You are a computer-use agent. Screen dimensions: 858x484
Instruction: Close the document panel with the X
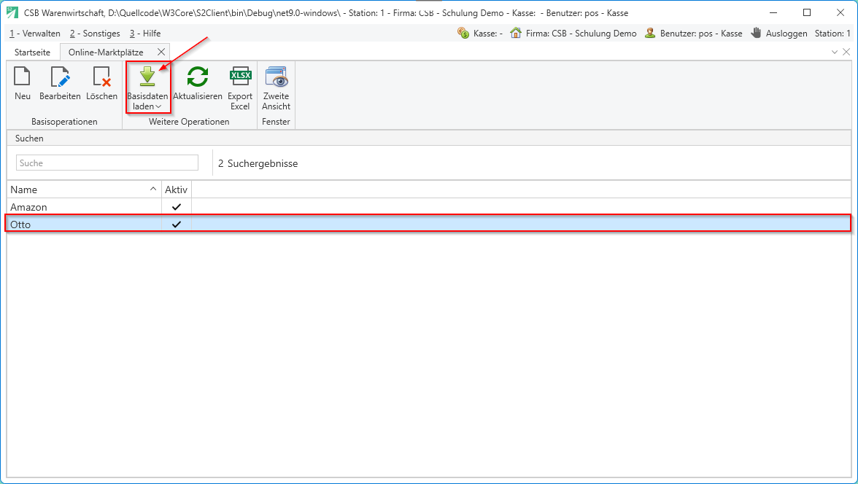click(846, 52)
